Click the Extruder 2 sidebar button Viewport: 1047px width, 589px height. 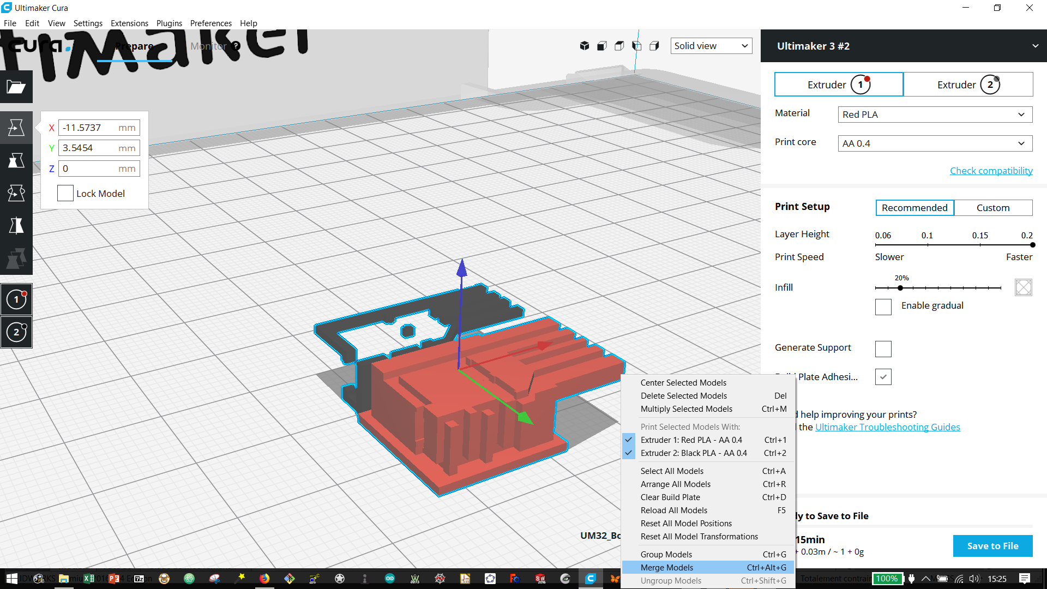(x=16, y=332)
